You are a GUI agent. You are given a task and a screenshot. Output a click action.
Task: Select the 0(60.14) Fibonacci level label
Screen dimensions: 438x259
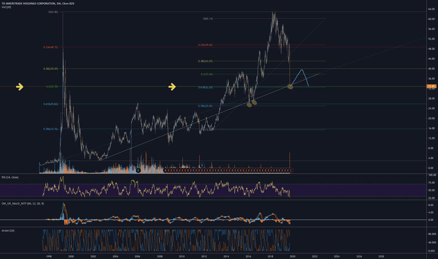click(208, 19)
